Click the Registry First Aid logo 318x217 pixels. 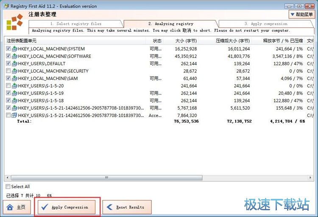pyautogui.click(x=14, y=22)
